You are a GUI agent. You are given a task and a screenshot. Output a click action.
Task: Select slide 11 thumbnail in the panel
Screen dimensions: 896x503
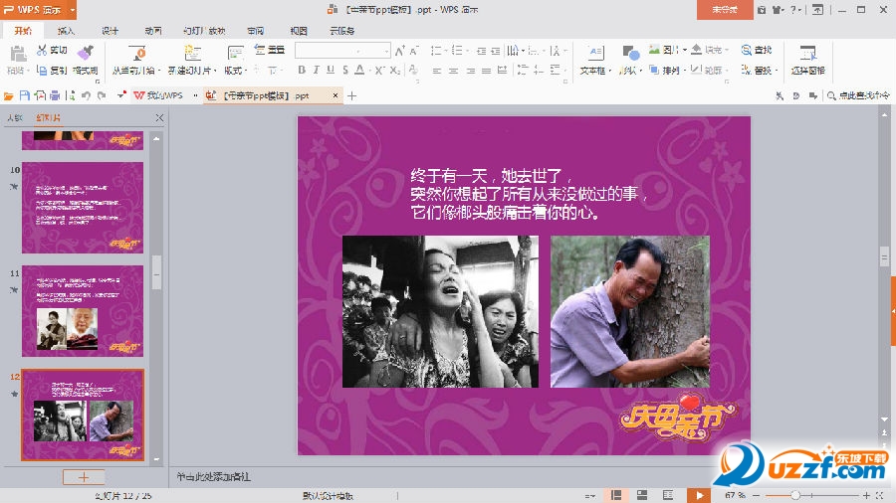(x=83, y=311)
